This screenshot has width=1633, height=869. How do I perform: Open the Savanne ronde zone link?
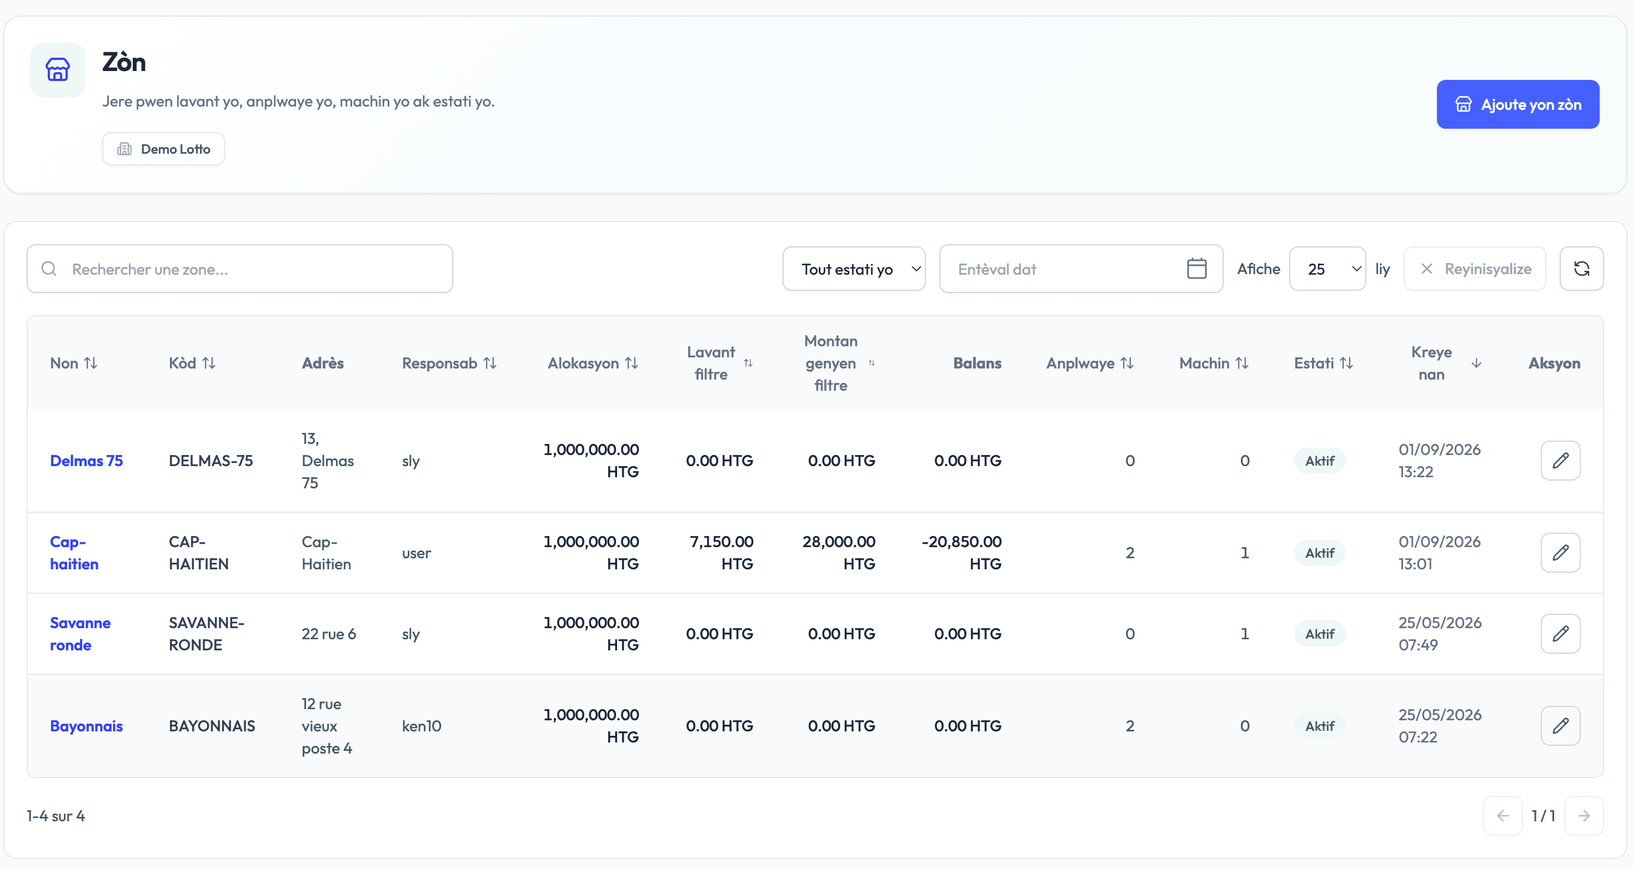point(81,633)
